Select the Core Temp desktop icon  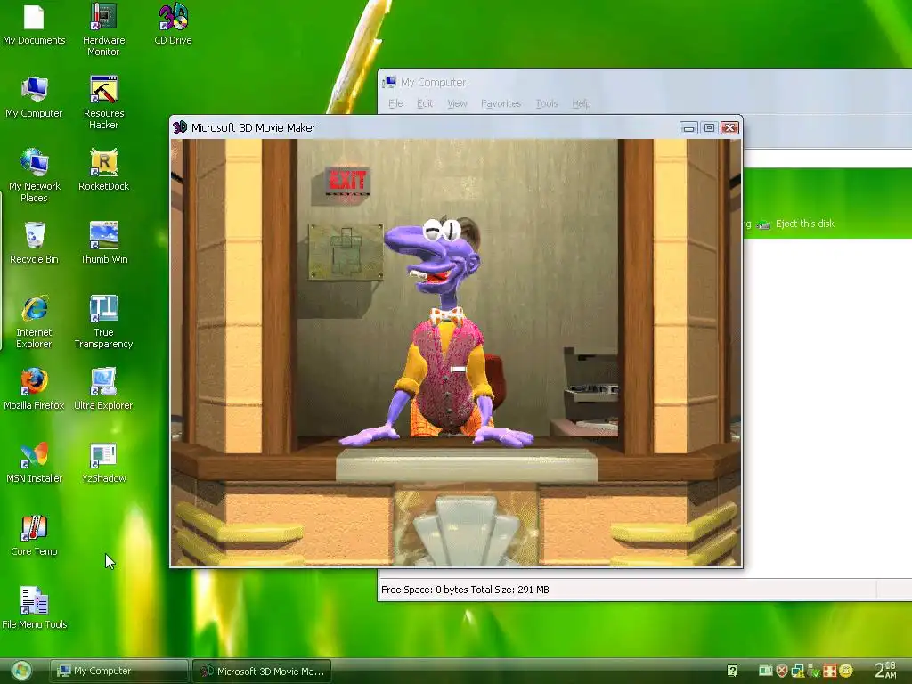pyautogui.click(x=34, y=535)
